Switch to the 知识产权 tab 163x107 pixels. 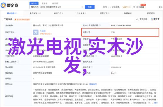(58, 13)
